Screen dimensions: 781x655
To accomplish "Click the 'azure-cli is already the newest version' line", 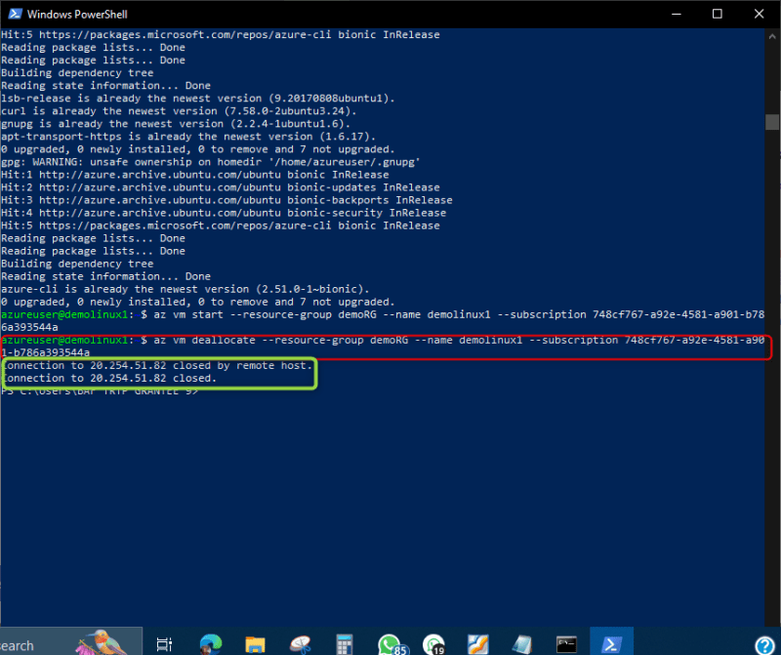I will coord(185,289).
